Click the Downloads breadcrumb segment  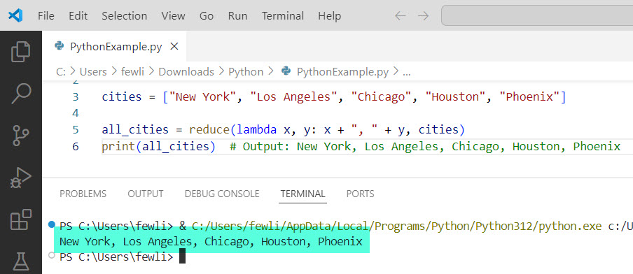(x=186, y=72)
